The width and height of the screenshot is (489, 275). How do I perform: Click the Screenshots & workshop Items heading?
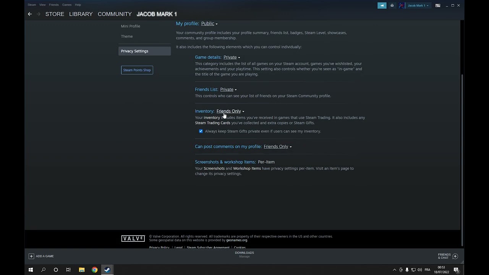(x=225, y=162)
